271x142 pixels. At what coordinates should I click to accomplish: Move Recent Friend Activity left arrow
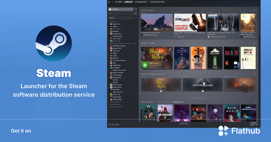[251, 74]
